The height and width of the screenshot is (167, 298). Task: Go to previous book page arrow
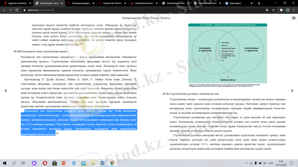(6, 91)
